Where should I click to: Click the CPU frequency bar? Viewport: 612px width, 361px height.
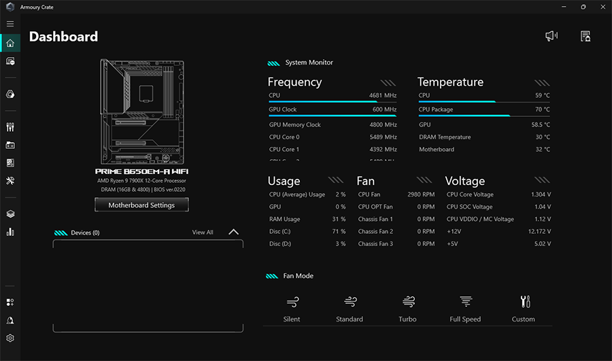click(332, 102)
